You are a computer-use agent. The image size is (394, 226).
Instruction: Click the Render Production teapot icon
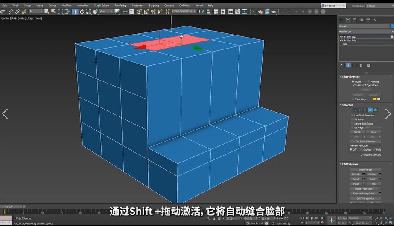click(274, 12)
